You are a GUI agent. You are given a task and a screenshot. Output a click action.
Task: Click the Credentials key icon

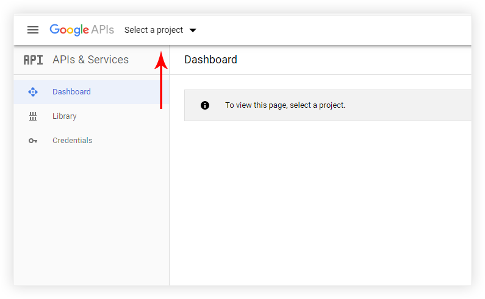coord(33,141)
